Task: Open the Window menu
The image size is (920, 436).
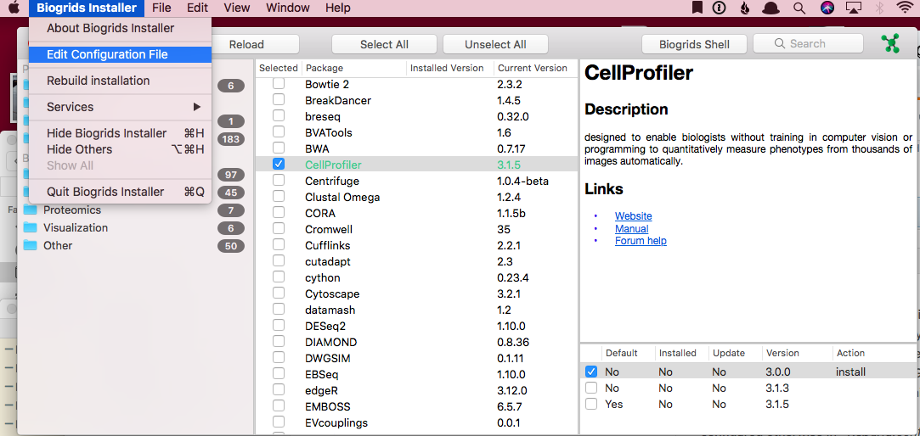Action: tap(287, 8)
